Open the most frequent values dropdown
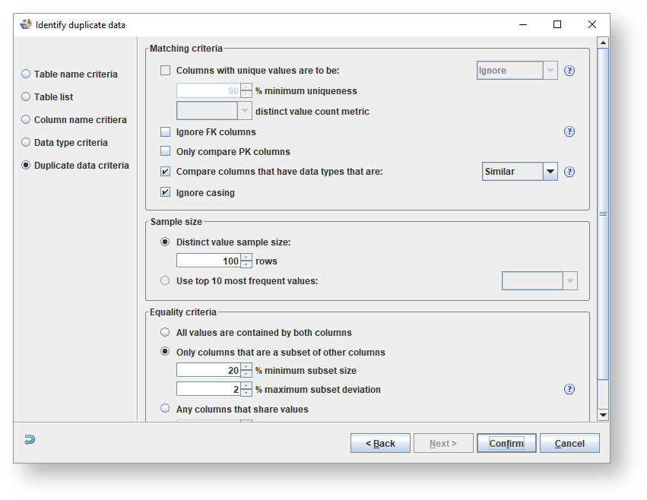 570,281
